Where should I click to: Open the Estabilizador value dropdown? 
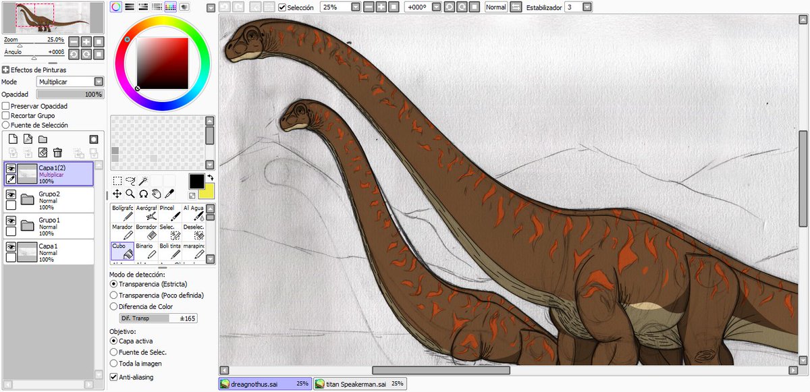(587, 7)
